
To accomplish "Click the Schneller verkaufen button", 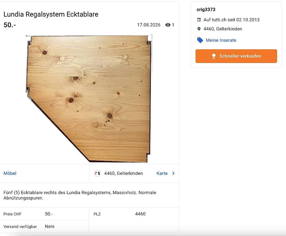I will [x=236, y=56].
